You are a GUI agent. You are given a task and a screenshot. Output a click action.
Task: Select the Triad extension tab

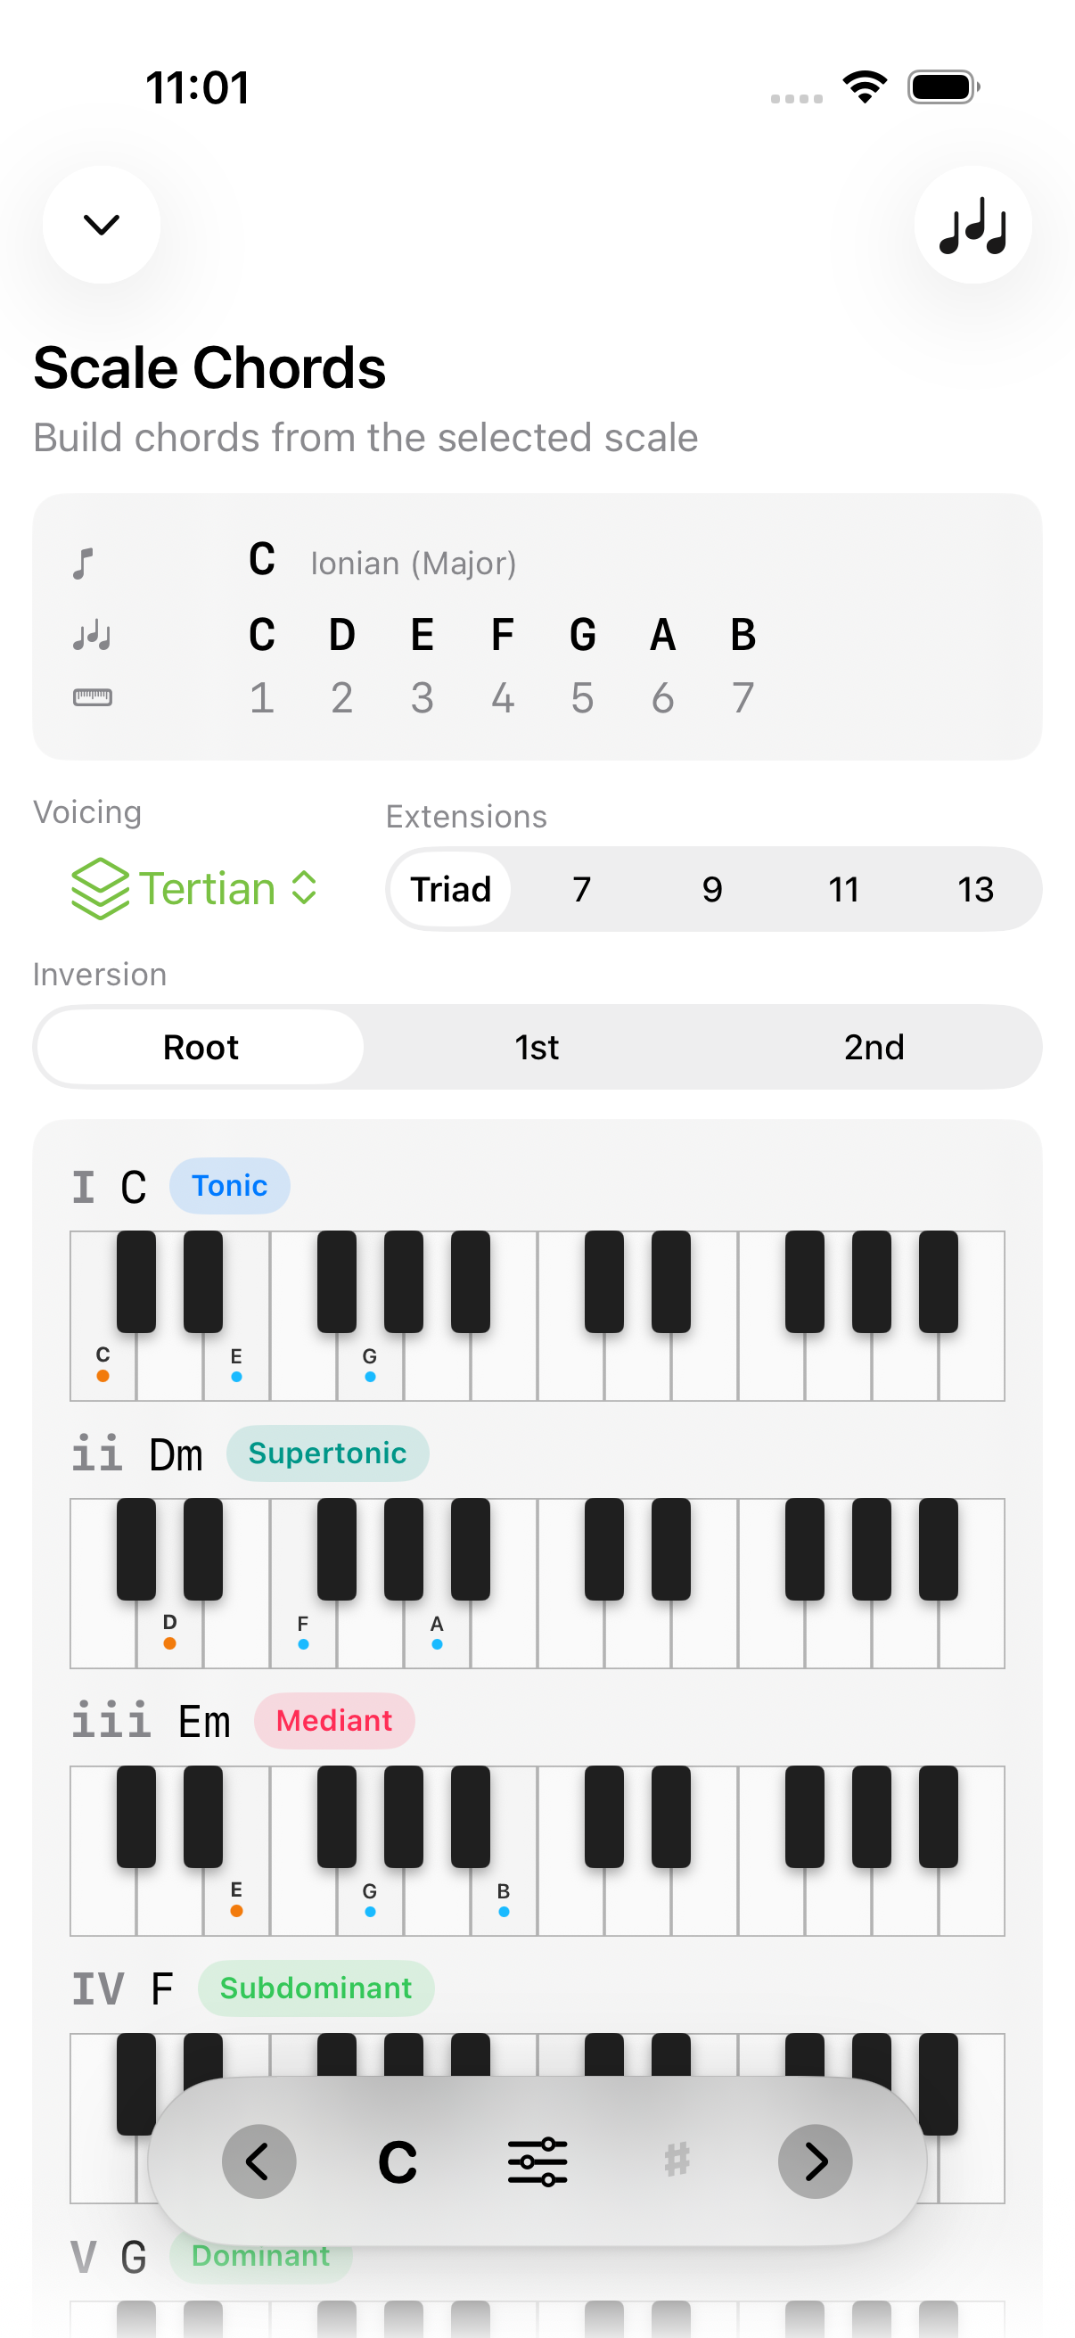pos(451,890)
